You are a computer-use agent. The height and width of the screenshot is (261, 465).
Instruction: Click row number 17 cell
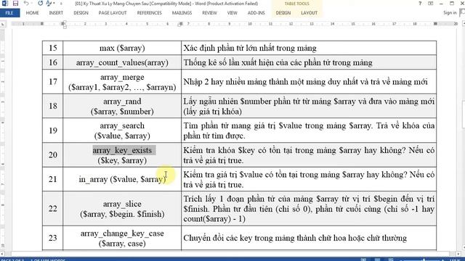53,82
